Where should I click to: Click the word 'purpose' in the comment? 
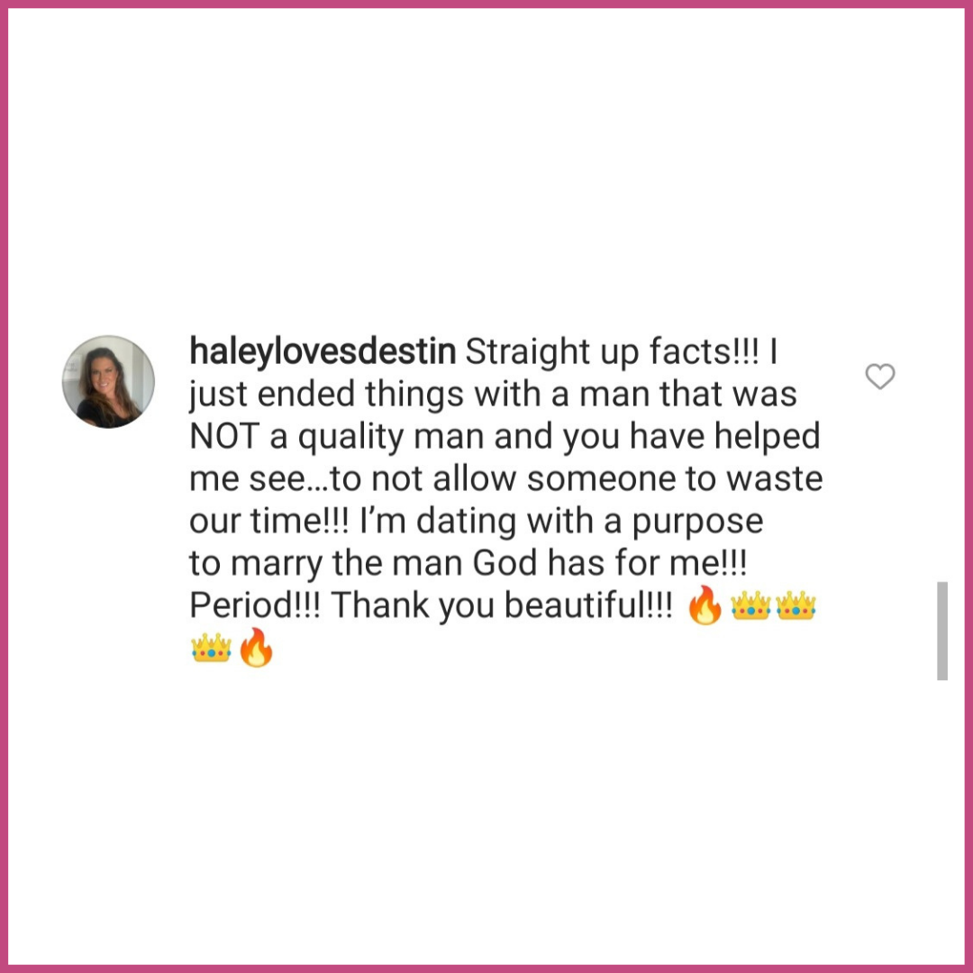point(697,523)
